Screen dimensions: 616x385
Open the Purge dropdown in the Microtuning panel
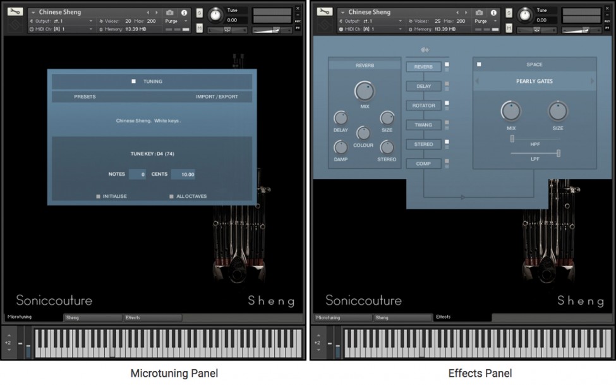(177, 21)
